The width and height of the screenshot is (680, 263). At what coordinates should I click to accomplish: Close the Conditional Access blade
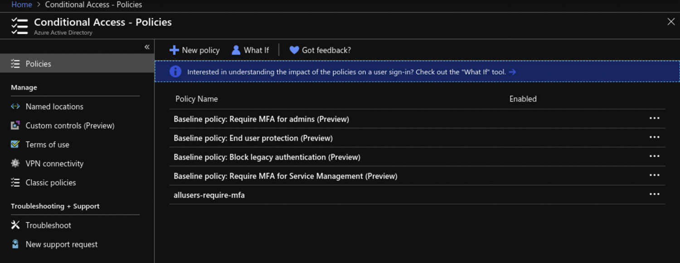pyautogui.click(x=671, y=22)
